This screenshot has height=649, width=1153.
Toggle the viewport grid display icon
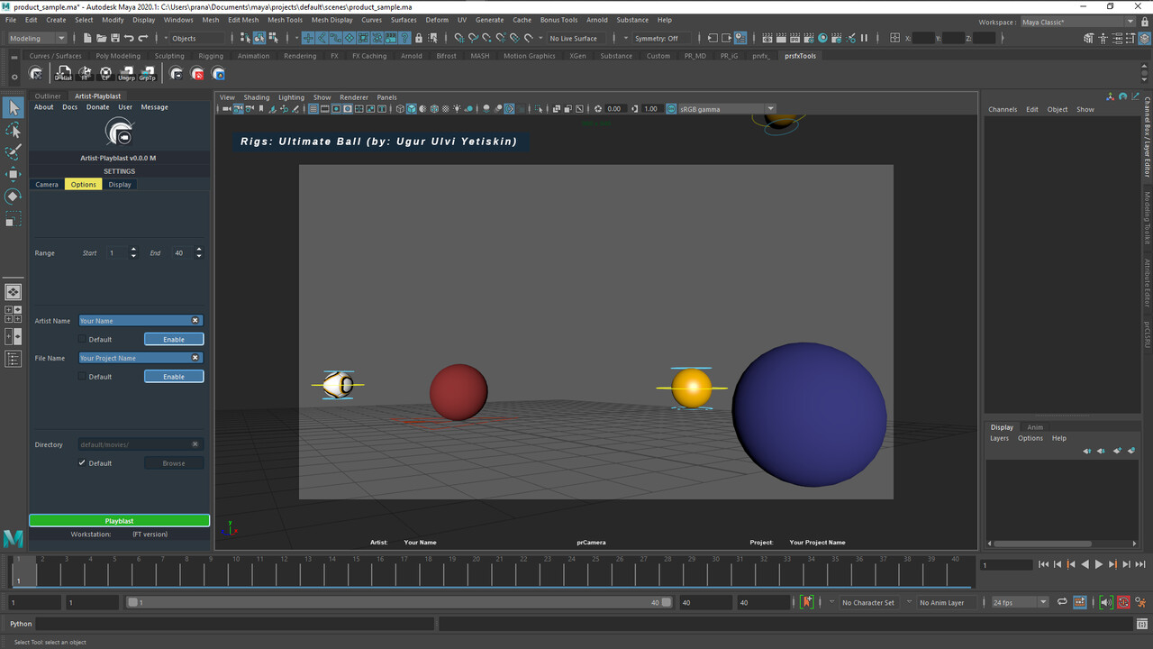coord(313,109)
